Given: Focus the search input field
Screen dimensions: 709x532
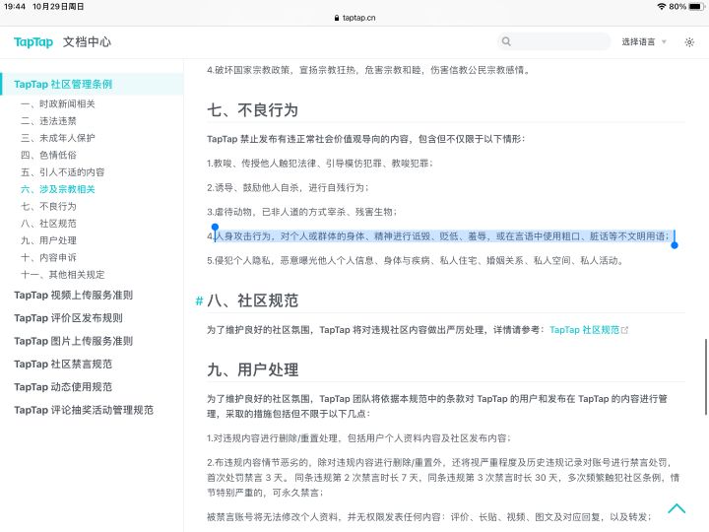Looking at the screenshot, I should tap(554, 41).
